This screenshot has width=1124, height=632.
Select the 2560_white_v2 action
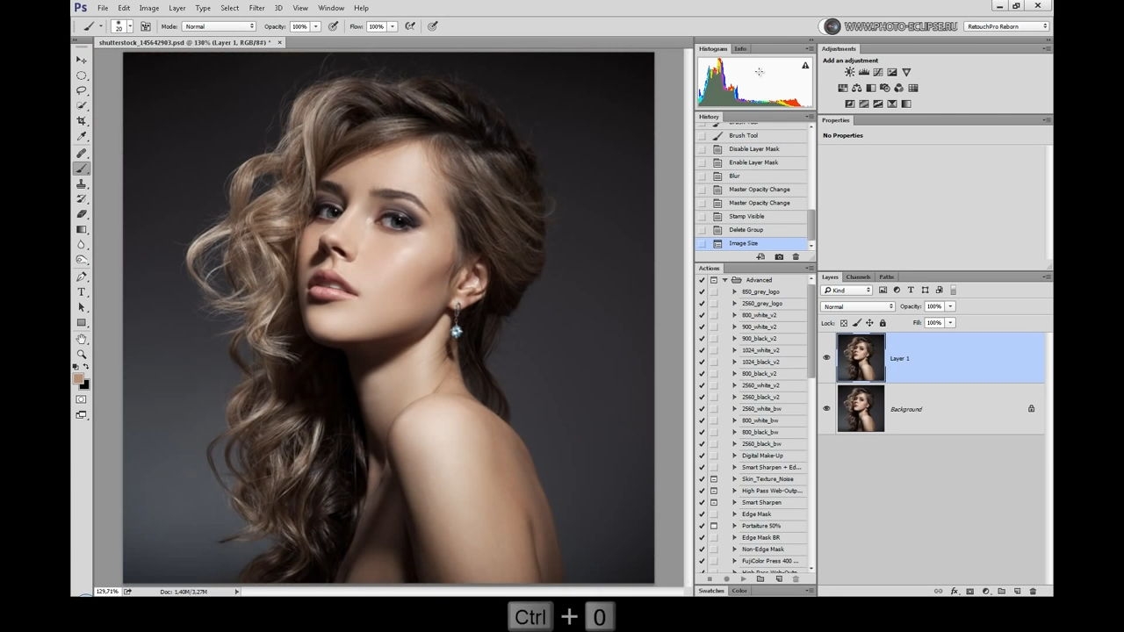click(760, 385)
